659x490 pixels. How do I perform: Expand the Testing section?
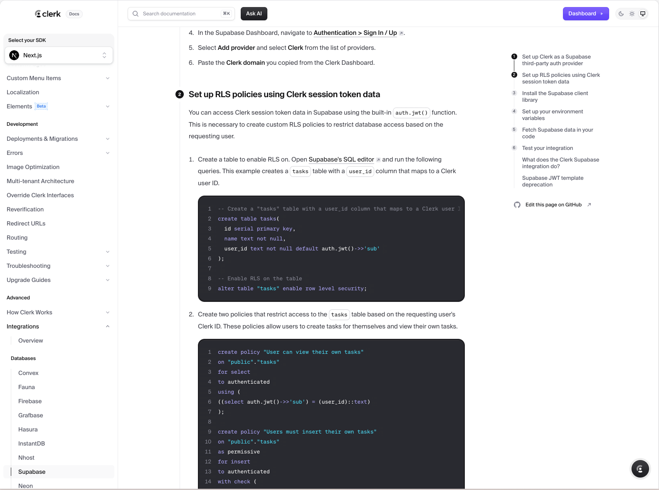pos(108,252)
